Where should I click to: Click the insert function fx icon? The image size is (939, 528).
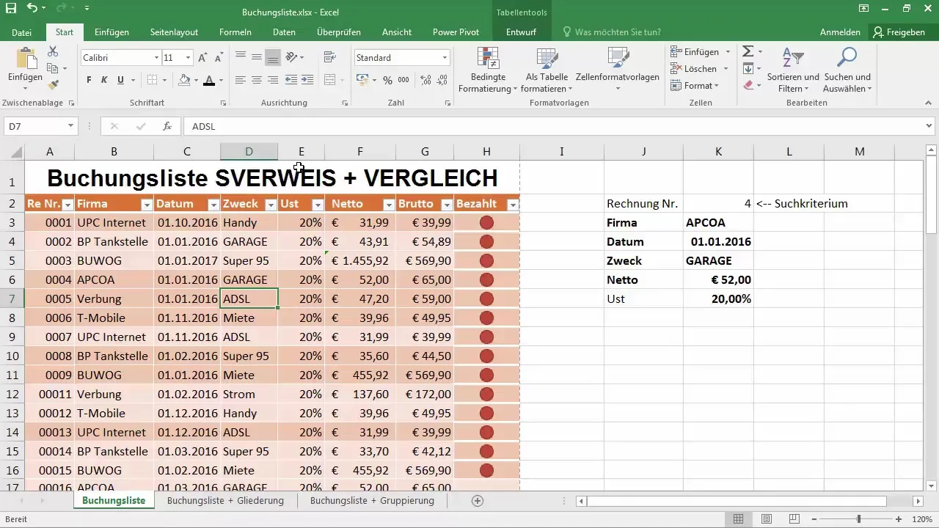tap(167, 126)
